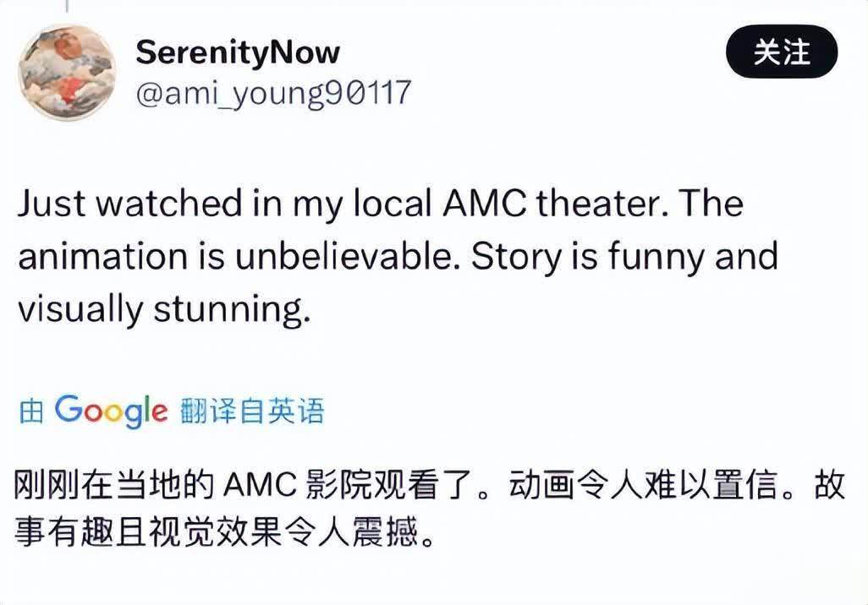The image size is (868, 605).
Task: Click the 由 character before Google
Action: (x=31, y=412)
